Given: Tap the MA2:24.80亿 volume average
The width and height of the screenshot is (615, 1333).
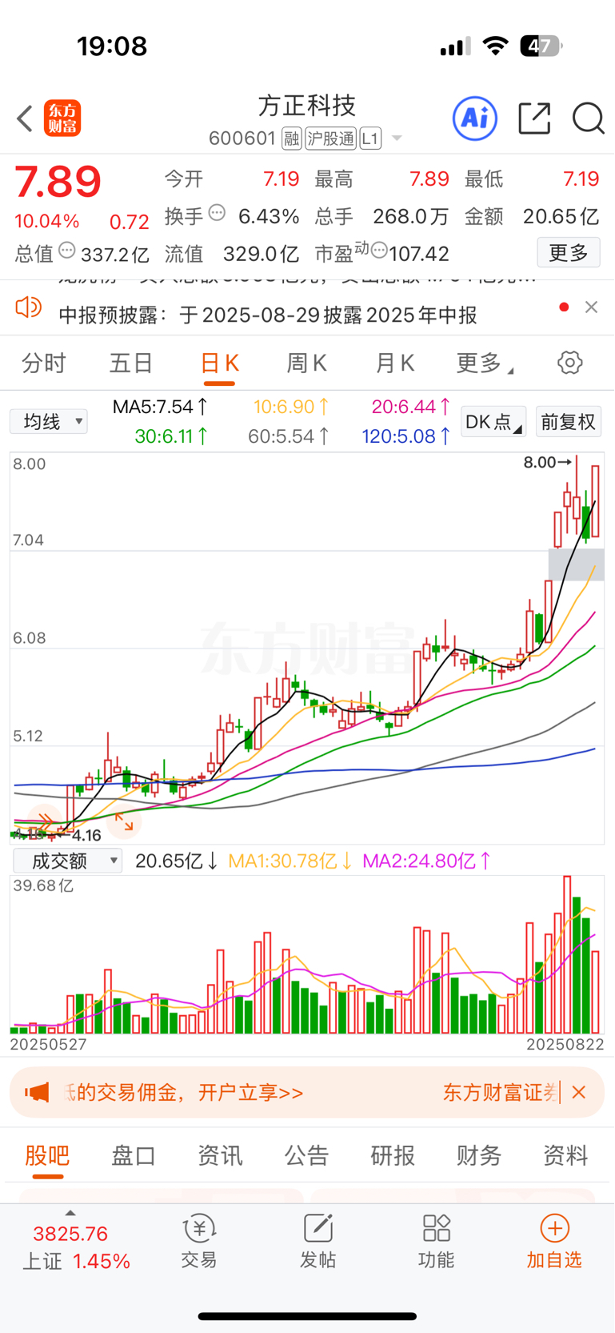Looking at the screenshot, I should pos(426,861).
